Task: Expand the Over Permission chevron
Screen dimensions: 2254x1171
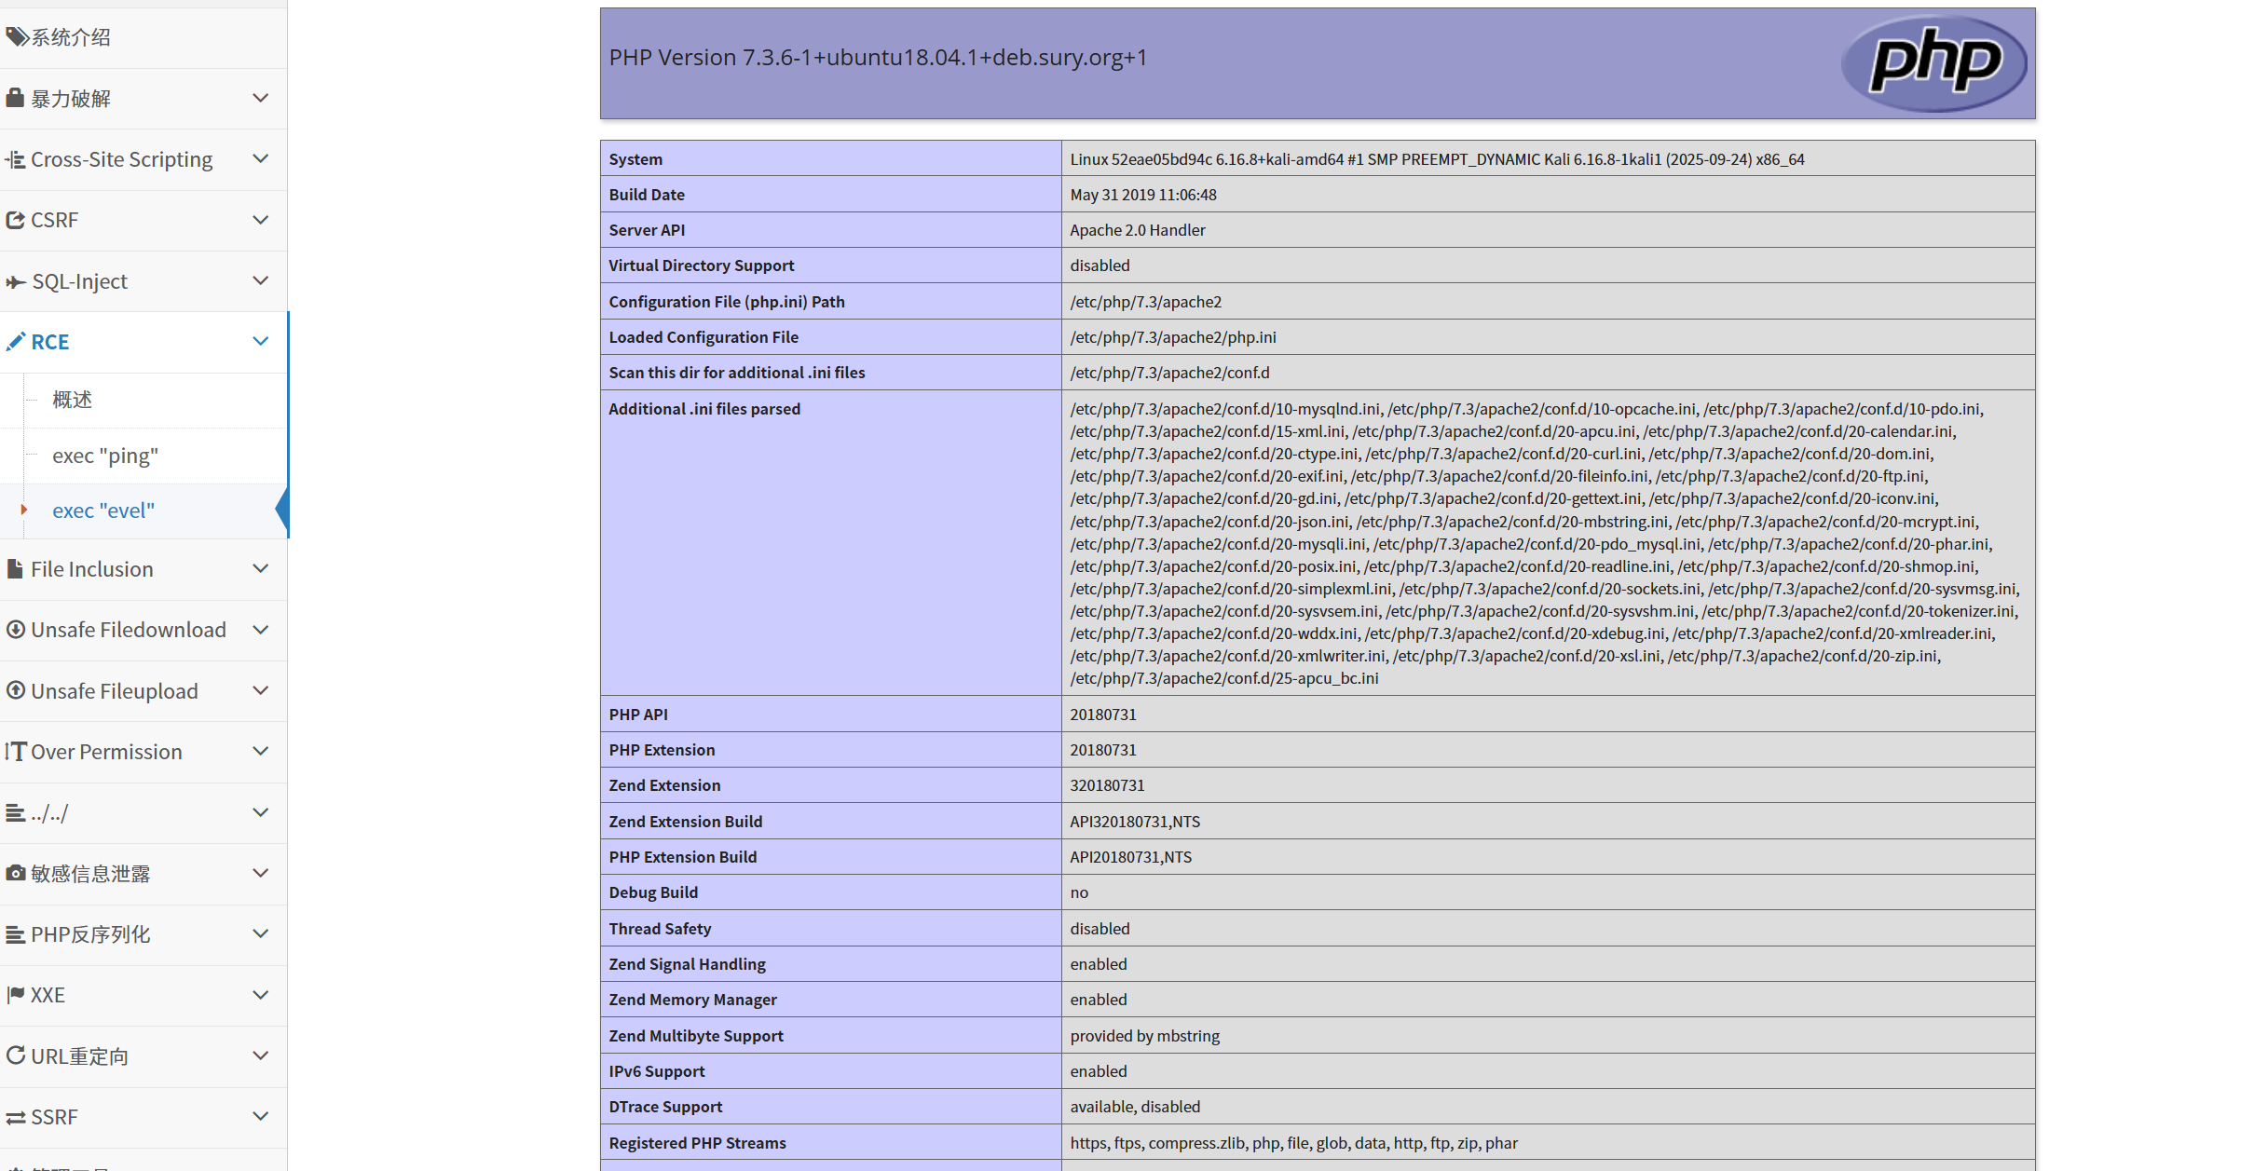Action: point(261,751)
